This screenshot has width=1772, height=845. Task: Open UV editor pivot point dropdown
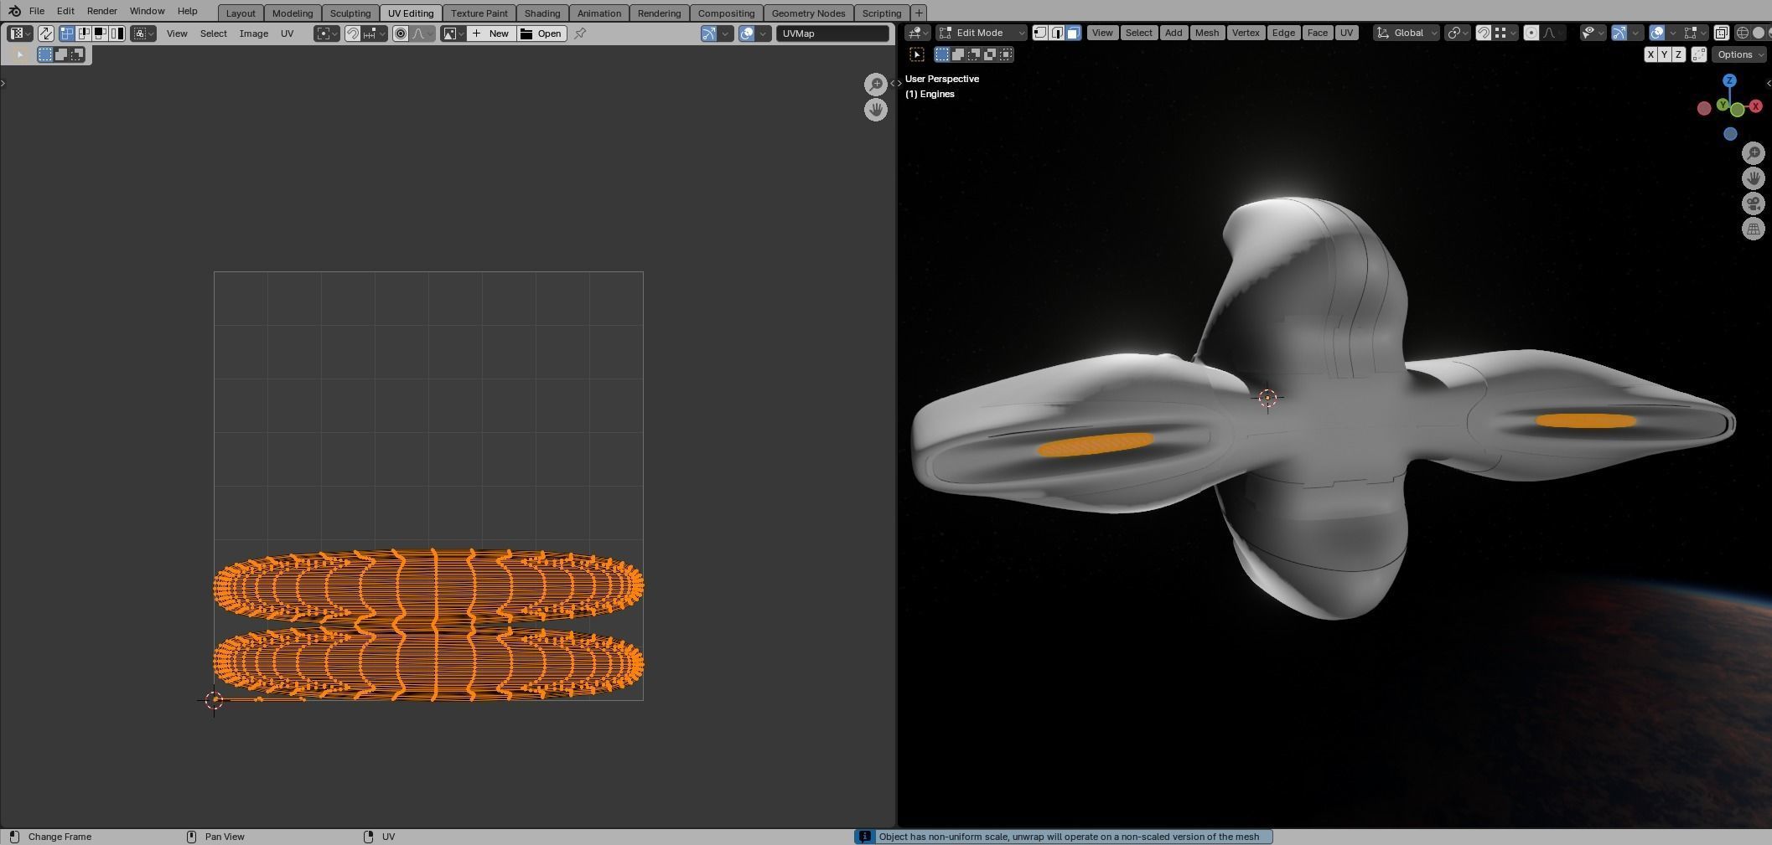326,33
